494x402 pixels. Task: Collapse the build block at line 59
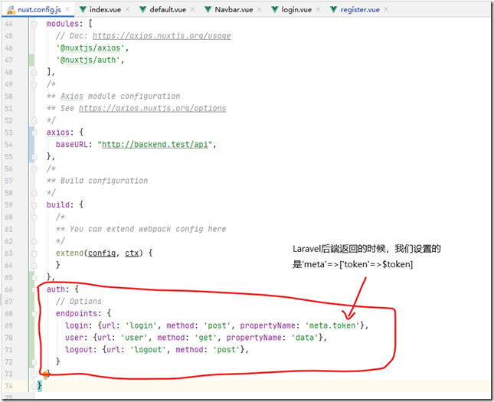click(34, 205)
